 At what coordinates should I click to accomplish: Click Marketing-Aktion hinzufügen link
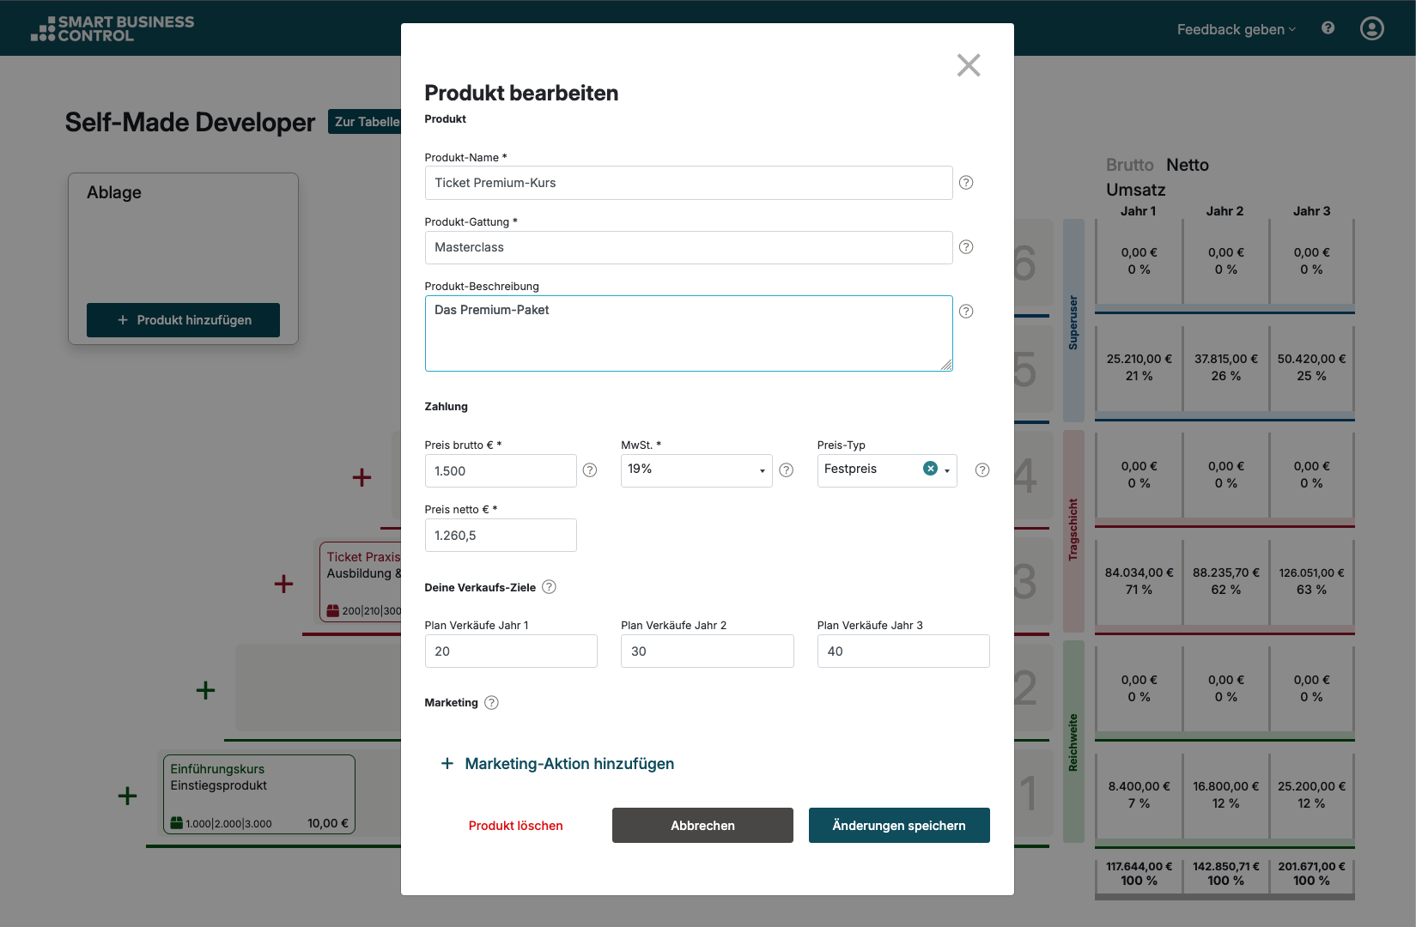pyautogui.click(x=569, y=764)
